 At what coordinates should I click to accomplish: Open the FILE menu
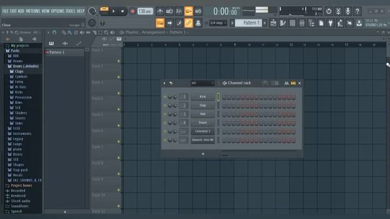click(x=5, y=11)
